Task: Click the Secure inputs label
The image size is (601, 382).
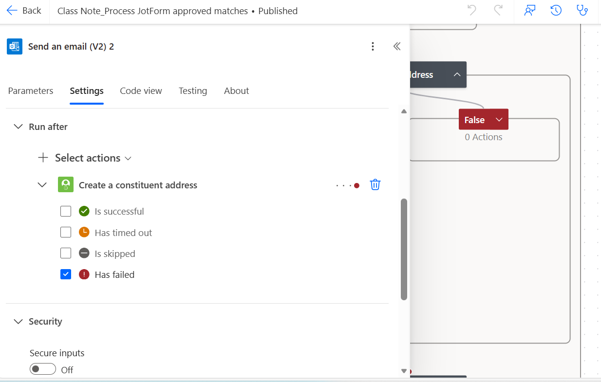Action: pos(57,353)
